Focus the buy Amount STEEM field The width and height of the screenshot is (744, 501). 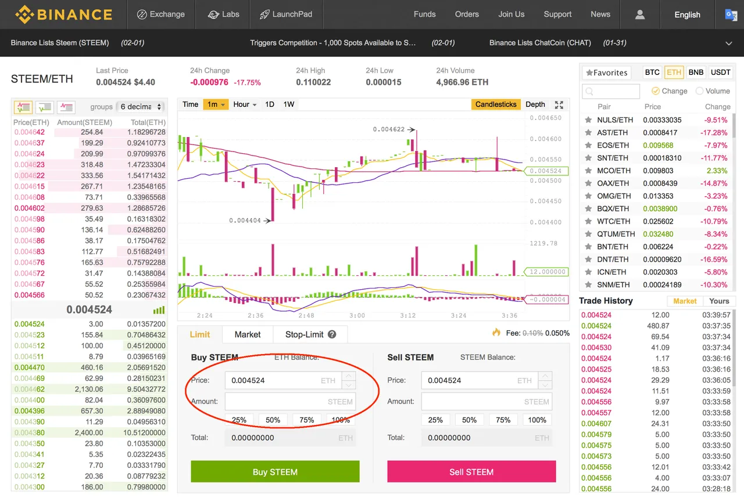[x=290, y=402]
